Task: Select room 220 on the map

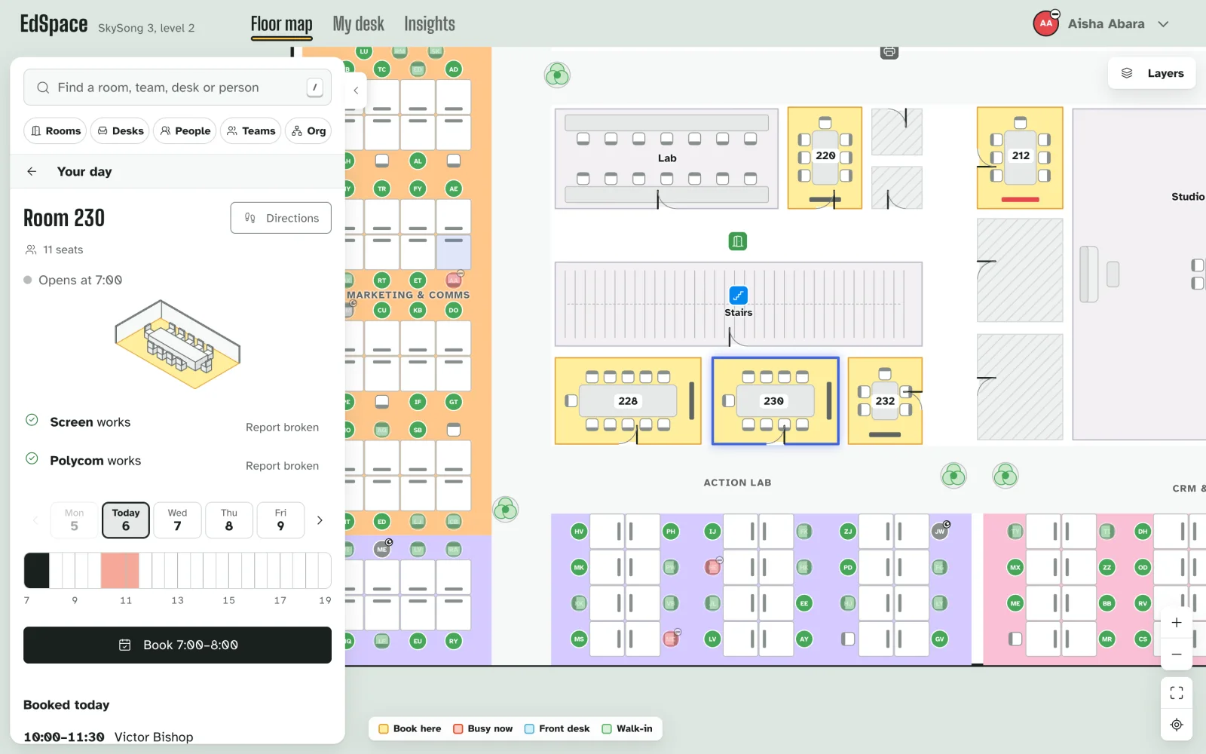Action: coord(825,158)
